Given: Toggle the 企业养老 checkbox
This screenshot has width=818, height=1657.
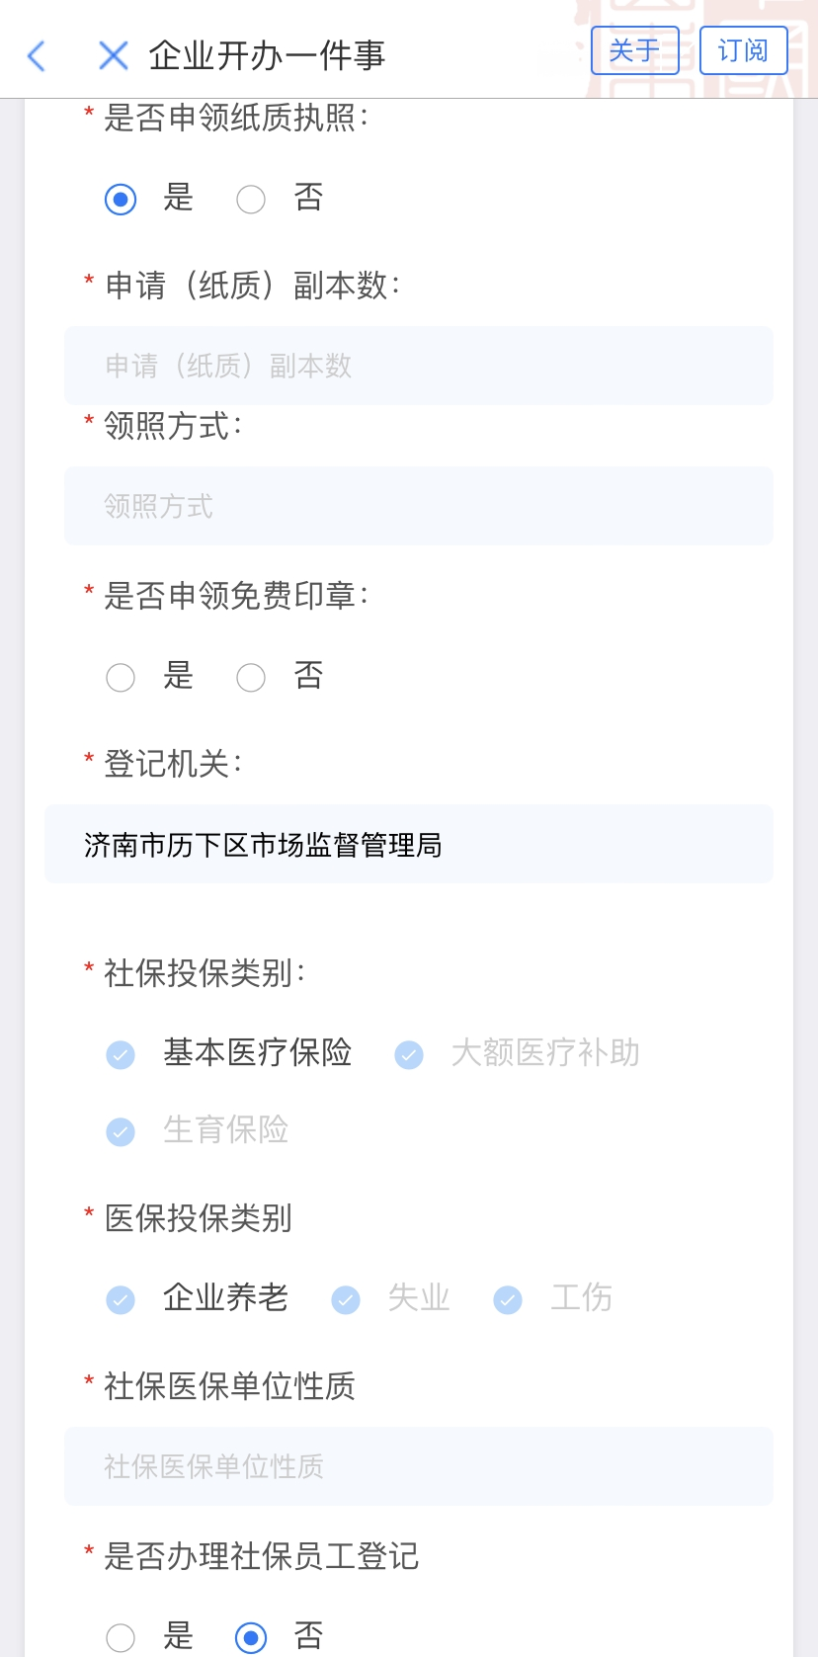Looking at the screenshot, I should pyautogui.click(x=121, y=1298).
